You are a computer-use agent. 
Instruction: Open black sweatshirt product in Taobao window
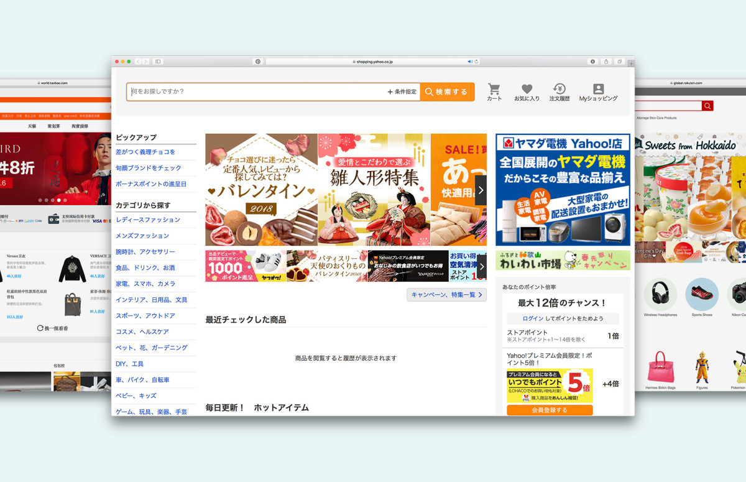[x=72, y=268]
